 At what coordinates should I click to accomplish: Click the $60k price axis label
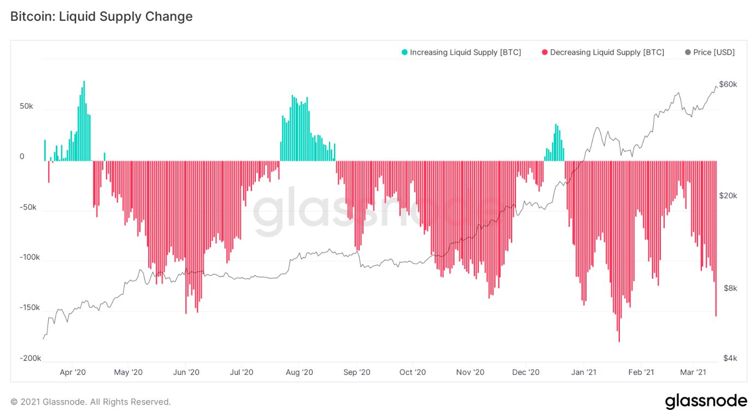point(728,85)
